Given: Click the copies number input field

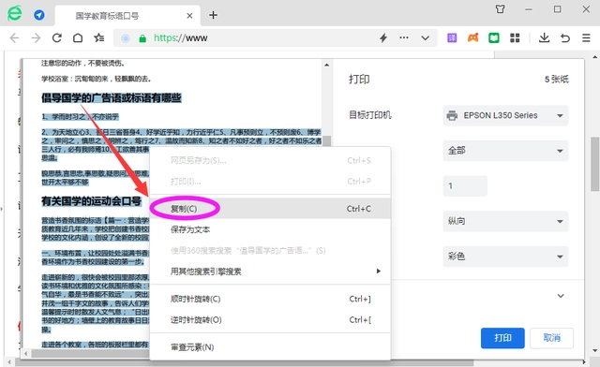Looking at the screenshot, I should pyautogui.click(x=465, y=185).
